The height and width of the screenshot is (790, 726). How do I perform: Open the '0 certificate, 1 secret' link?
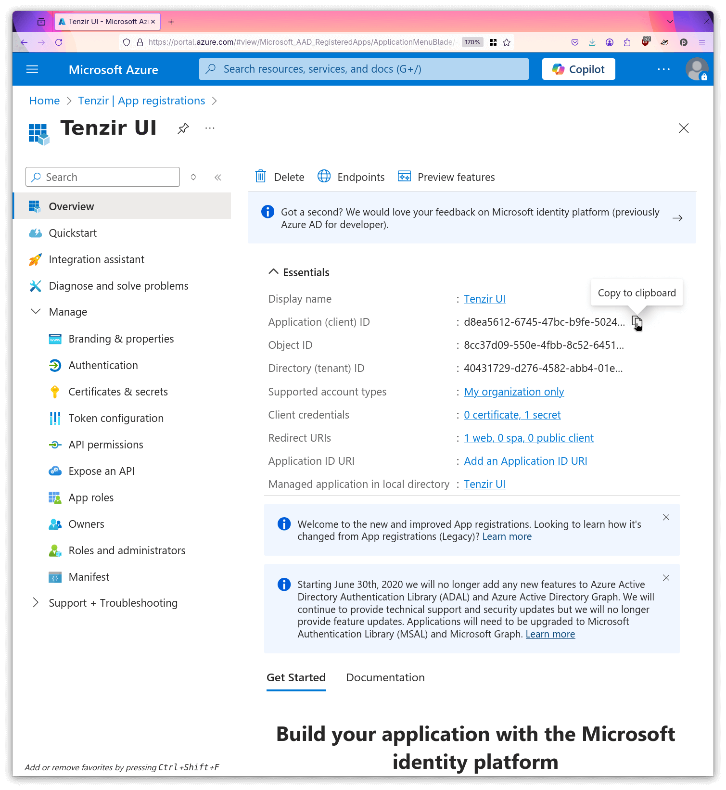[512, 415]
